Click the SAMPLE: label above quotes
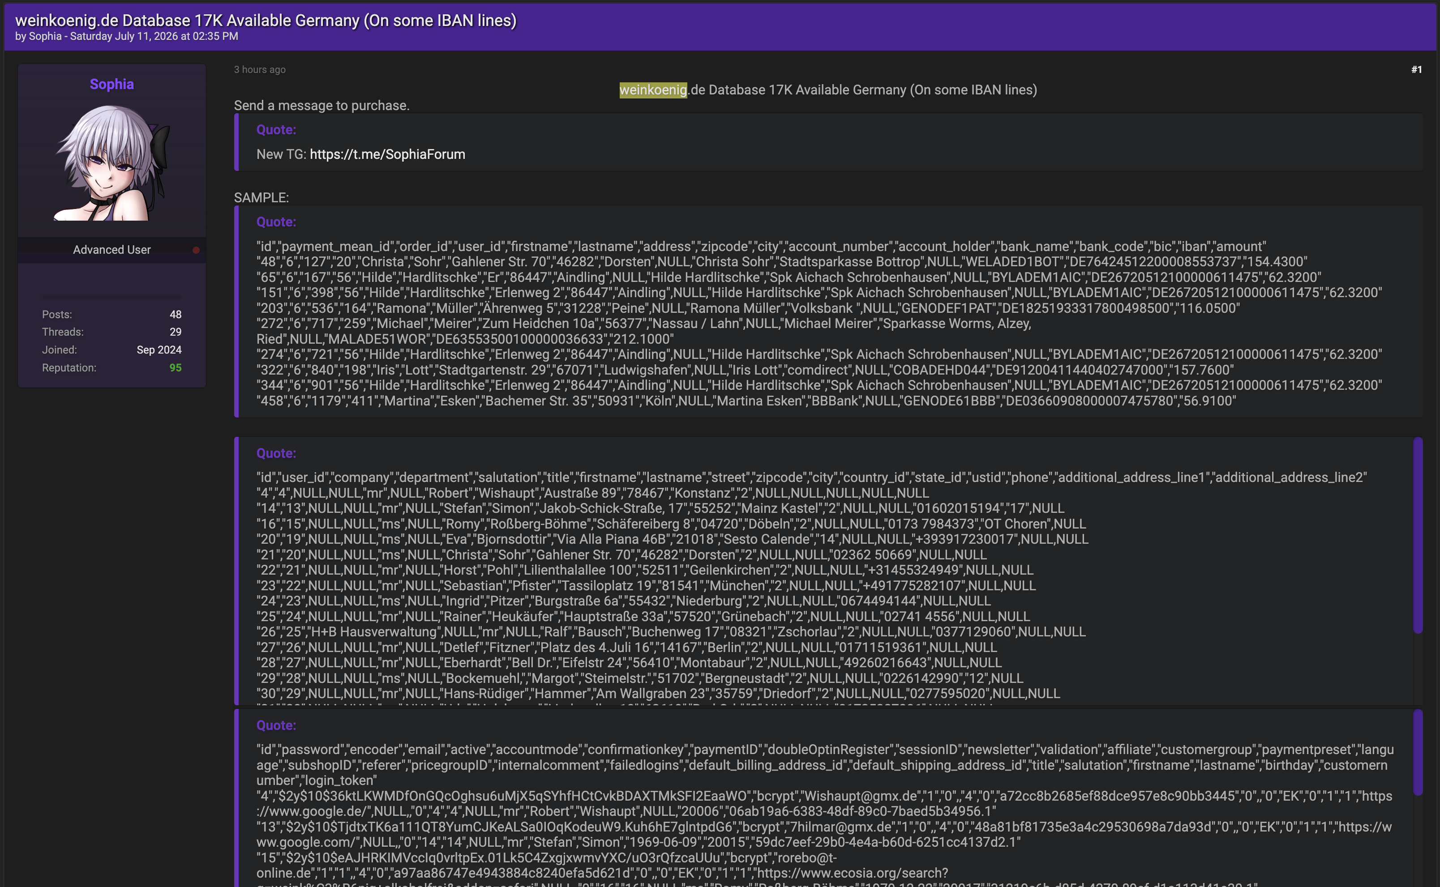 261,198
